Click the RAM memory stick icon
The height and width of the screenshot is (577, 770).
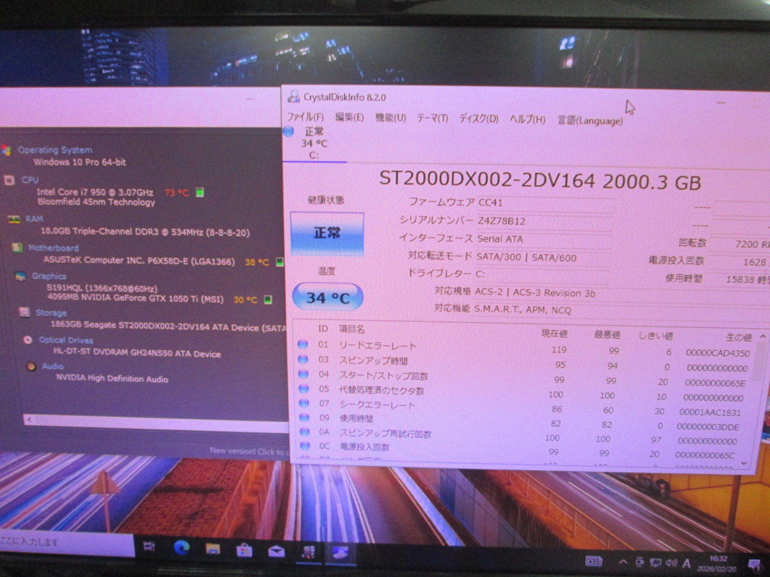point(13,219)
